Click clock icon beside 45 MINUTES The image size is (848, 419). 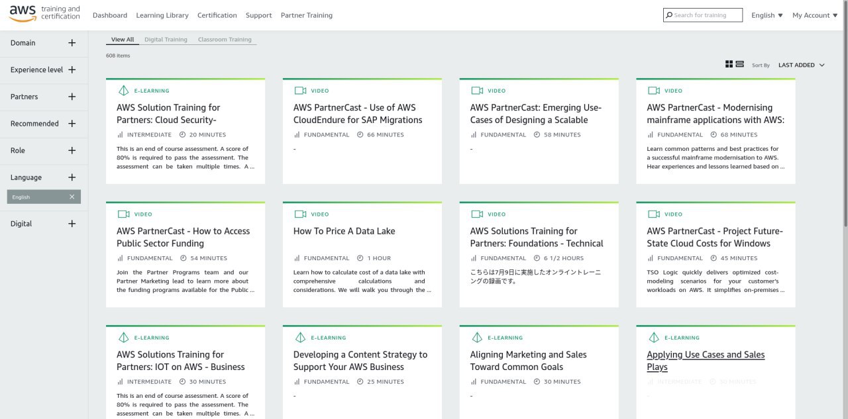coord(714,258)
